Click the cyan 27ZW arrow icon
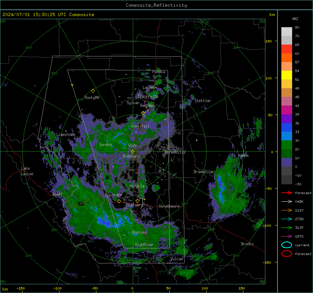This screenshot has height=293, width=313. tap(287, 219)
